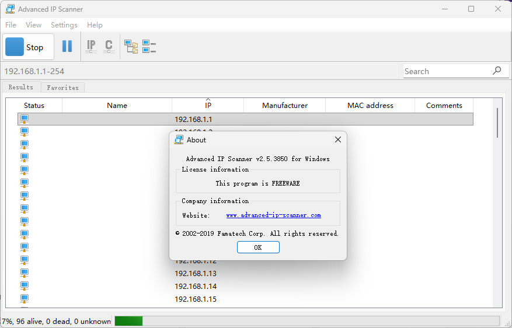This screenshot has width=512, height=328.
Task: Select the 192.168.1.14 row
Action: [245, 286]
